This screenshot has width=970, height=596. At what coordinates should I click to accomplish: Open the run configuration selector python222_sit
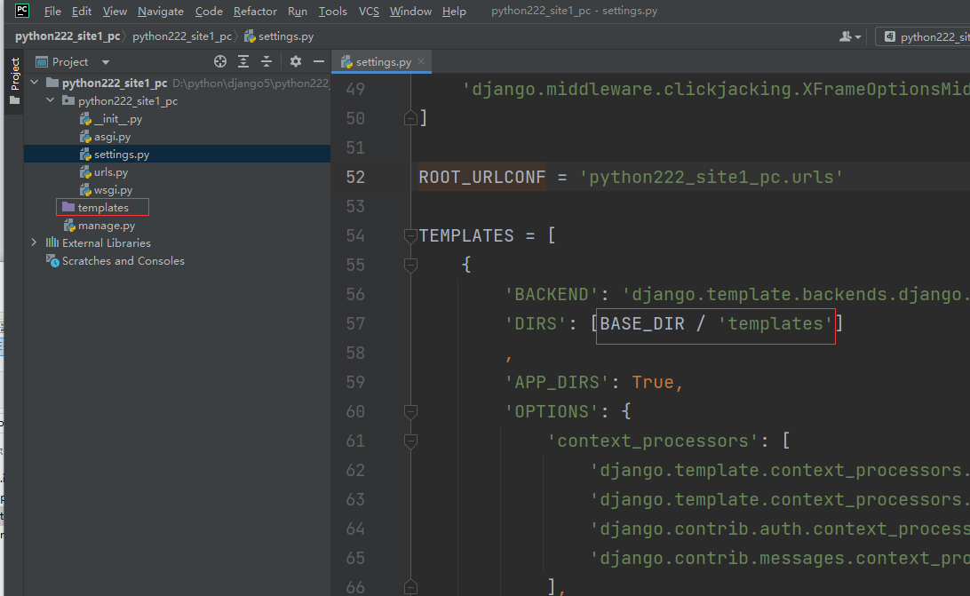923,36
